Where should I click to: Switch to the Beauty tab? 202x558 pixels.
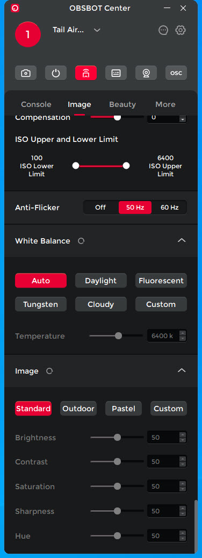pos(122,104)
